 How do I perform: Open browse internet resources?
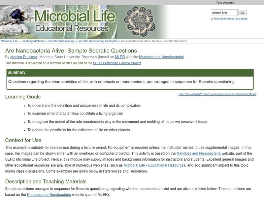[x=230, y=18]
